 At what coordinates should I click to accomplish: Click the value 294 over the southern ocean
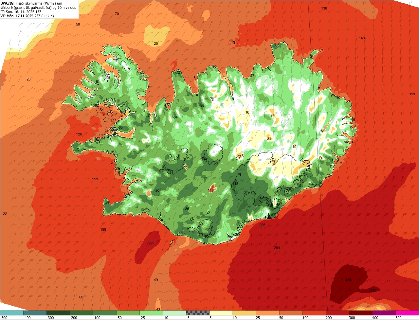(x=277, y=248)
